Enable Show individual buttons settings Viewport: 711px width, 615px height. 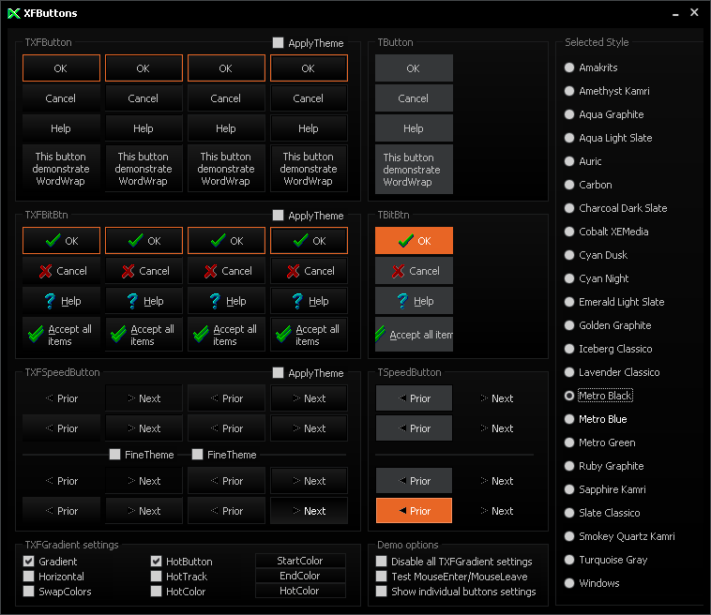(382, 592)
